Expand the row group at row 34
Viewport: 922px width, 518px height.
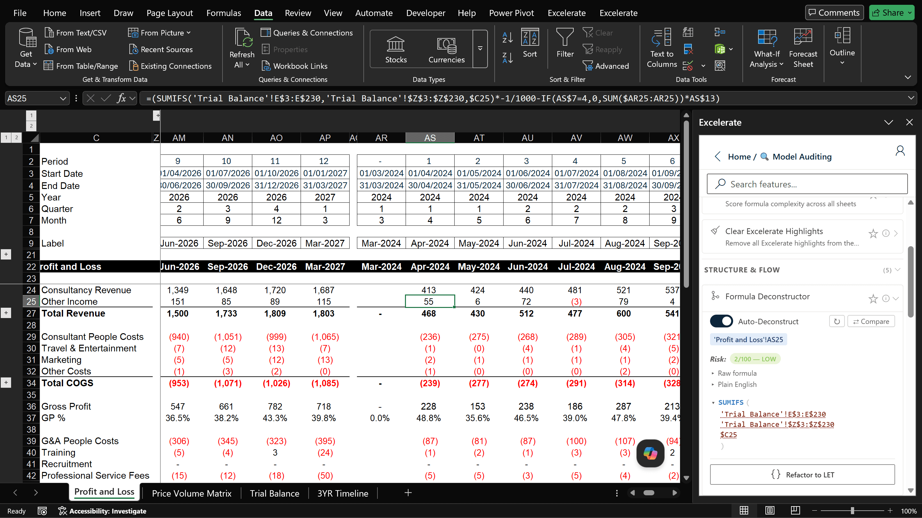pyautogui.click(x=6, y=382)
